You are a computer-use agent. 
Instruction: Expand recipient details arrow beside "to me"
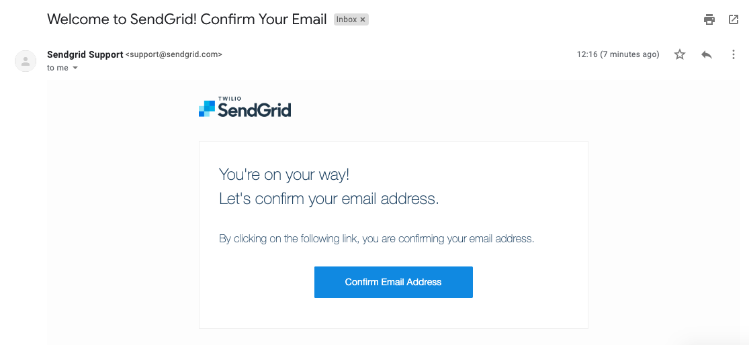tap(75, 68)
